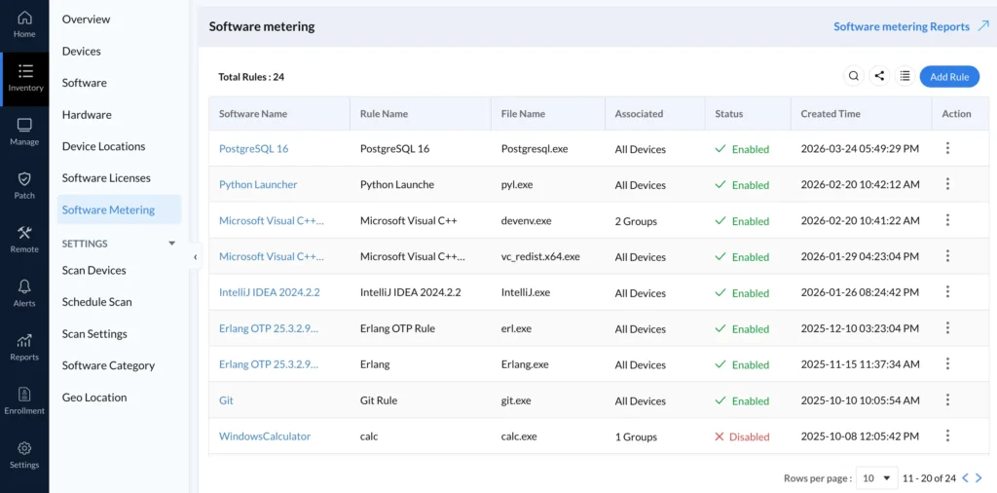
Task: Open Overview in the inventory menu
Action: coord(86,19)
